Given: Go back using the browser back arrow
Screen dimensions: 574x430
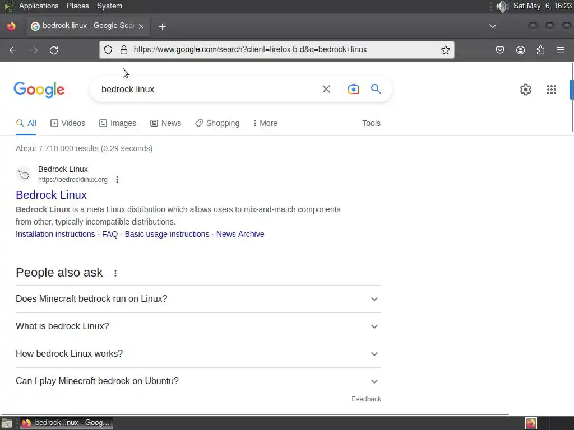Looking at the screenshot, I should click(x=13, y=50).
